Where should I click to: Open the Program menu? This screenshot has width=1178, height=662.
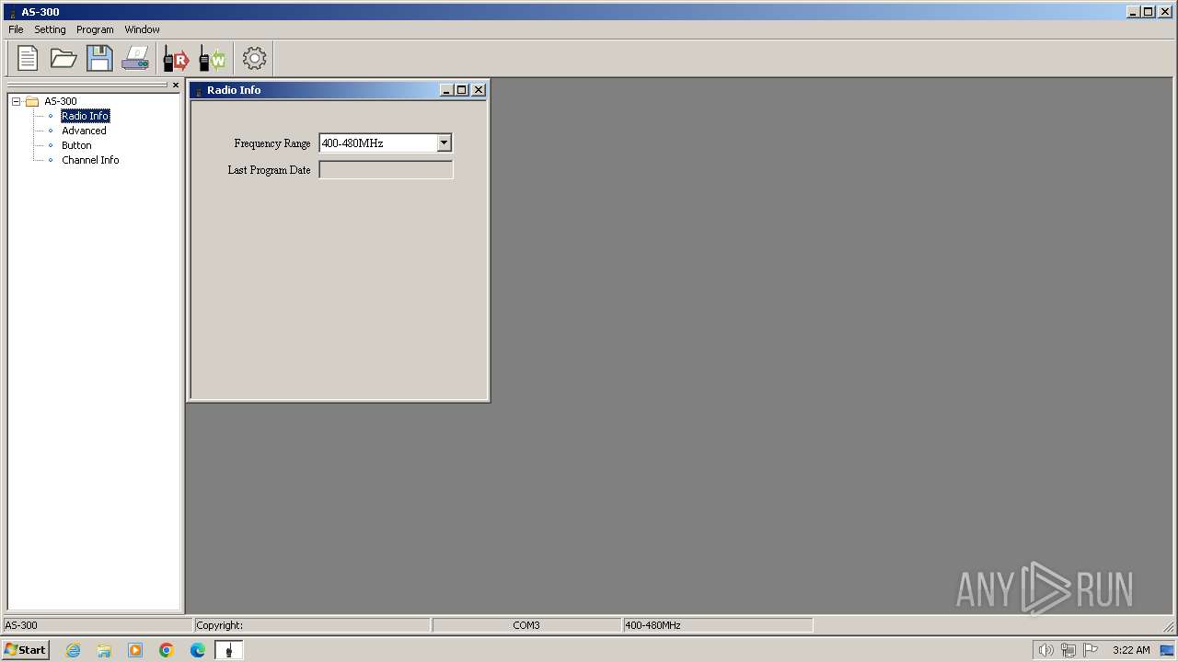coord(95,29)
